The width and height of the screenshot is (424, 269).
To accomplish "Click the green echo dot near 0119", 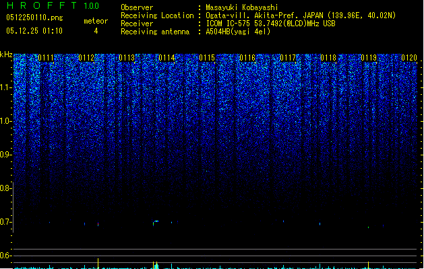I will tap(368, 227).
